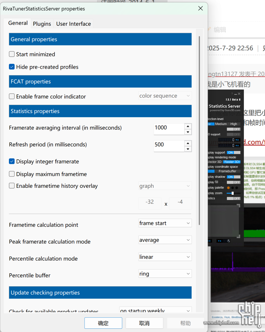Click the 帮助 help button
This screenshot has height=332, width=265.
(x=186, y=323)
